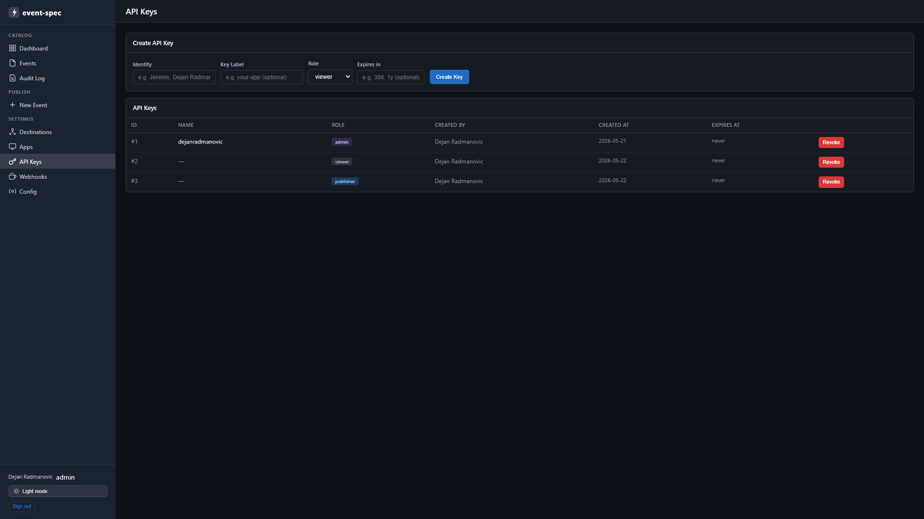Click created date 2026-05-22 in row #2

click(x=612, y=161)
